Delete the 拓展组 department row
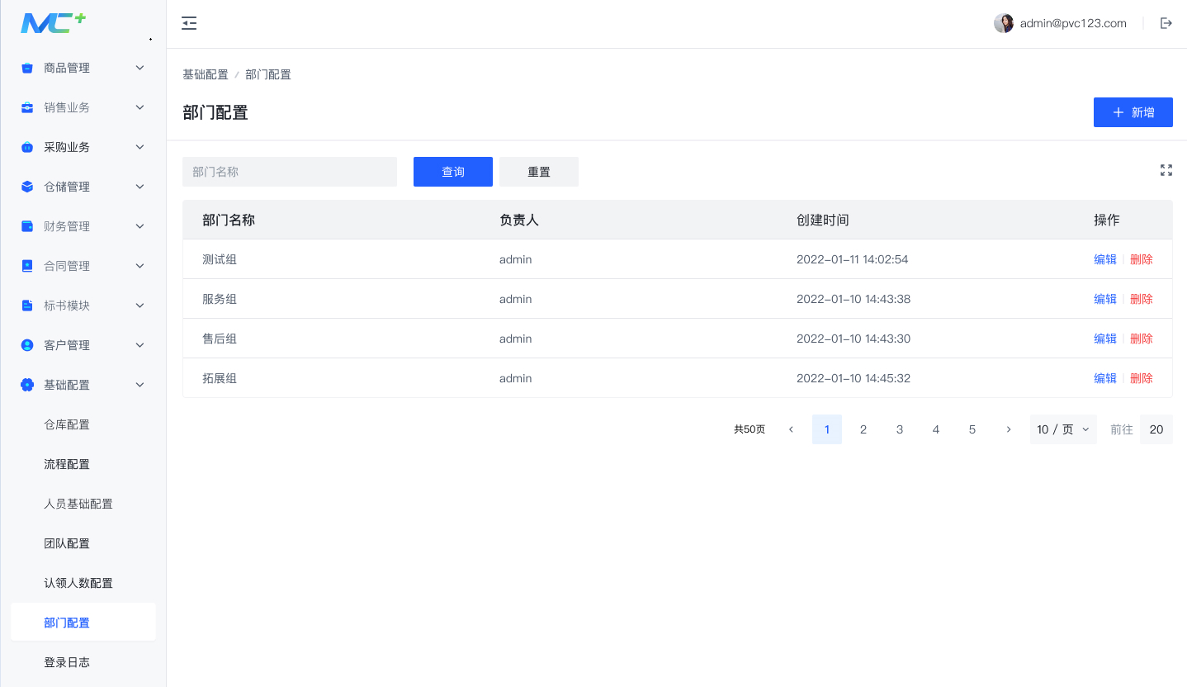The image size is (1187, 687). point(1142,378)
